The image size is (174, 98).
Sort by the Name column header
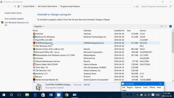(58, 30)
